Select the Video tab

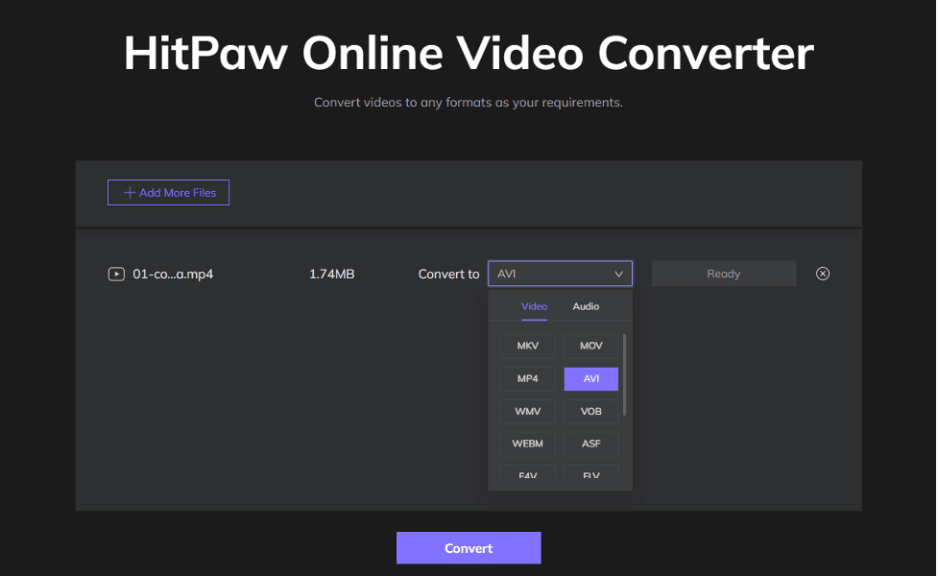534,306
